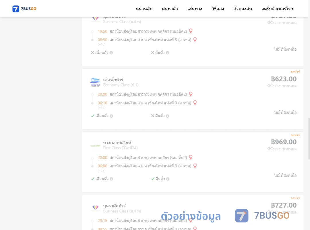Click map pin for 06:00 arrival station
The width and height of the screenshot is (310, 230).
pos(195,166)
